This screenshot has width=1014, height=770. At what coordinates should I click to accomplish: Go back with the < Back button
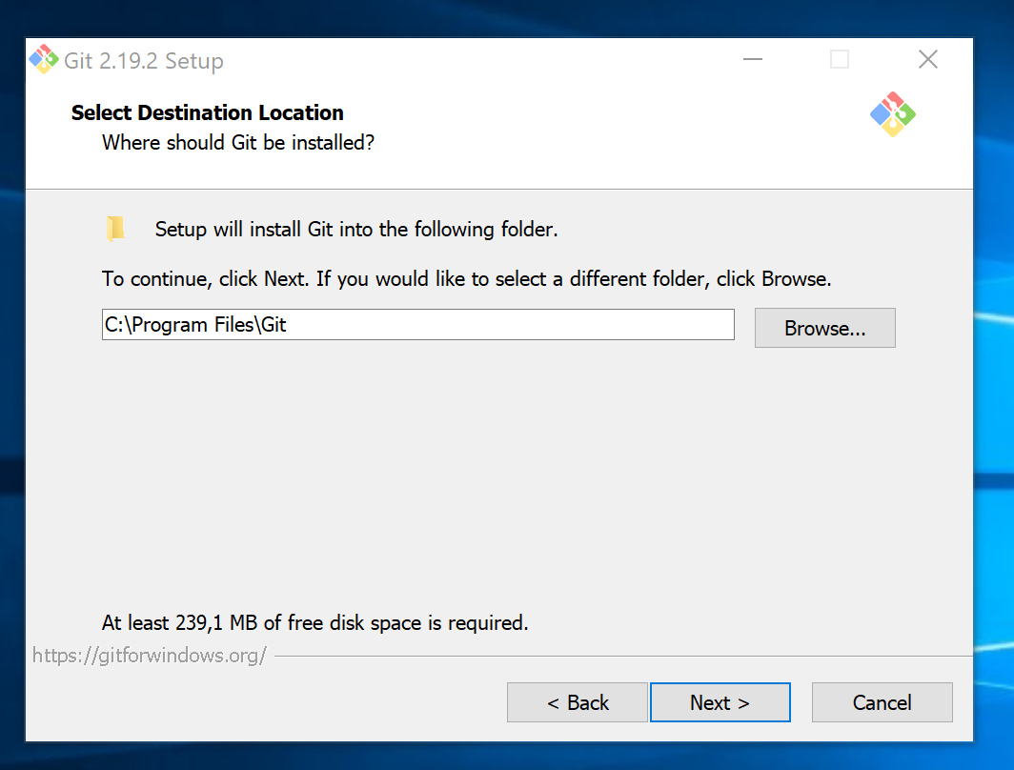(x=577, y=702)
